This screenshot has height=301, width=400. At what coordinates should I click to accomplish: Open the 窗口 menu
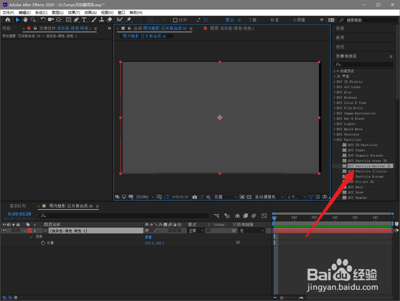click(x=122, y=12)
